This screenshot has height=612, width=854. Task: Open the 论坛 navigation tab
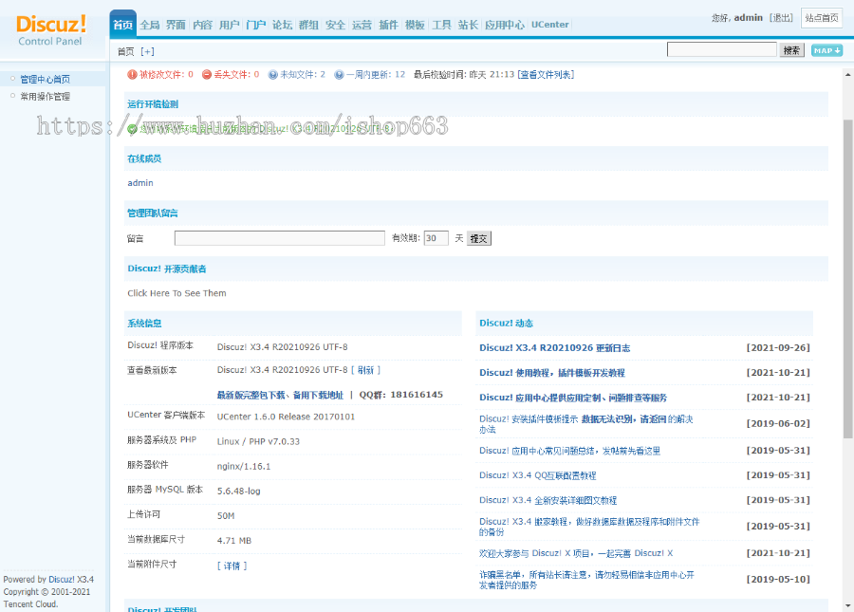pos(282,25)
